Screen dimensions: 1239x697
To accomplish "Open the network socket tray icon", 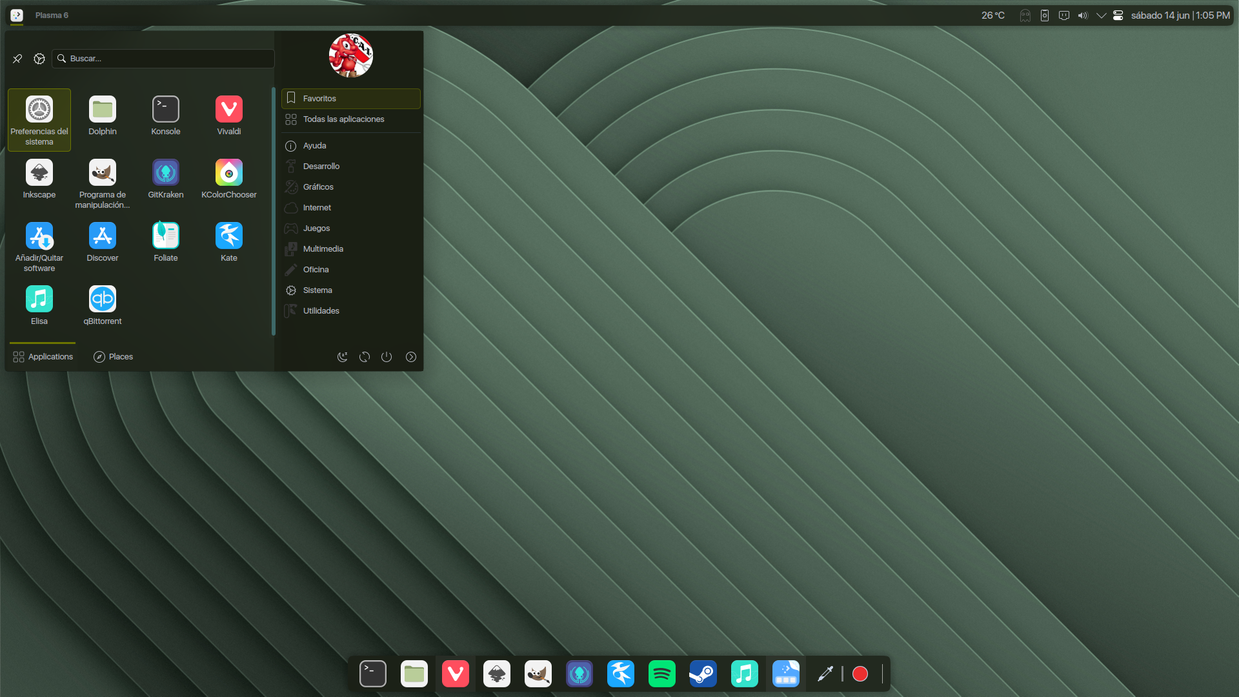I will click(1064, 15).
